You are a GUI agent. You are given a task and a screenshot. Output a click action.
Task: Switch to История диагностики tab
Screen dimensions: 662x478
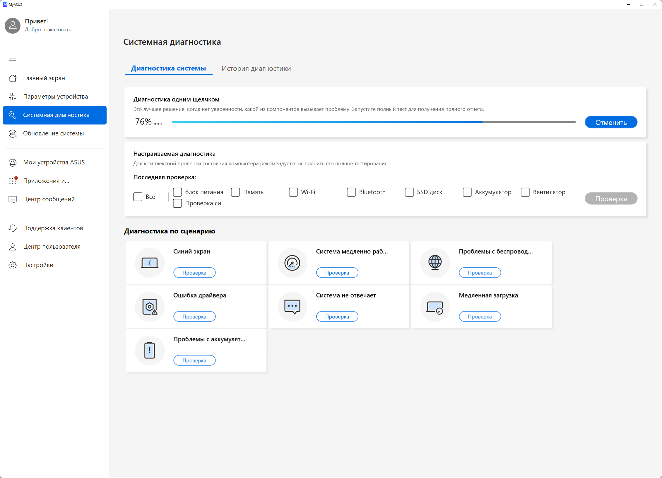(256, 68)
